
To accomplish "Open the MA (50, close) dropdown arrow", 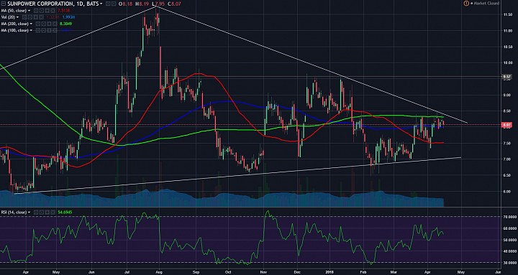I will pyautogui.click(x=29, y=11).
